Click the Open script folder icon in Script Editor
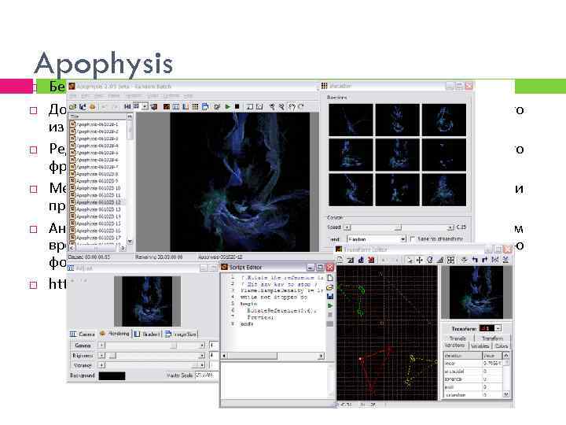Screen dimensions: 566x425 point(329,287)
